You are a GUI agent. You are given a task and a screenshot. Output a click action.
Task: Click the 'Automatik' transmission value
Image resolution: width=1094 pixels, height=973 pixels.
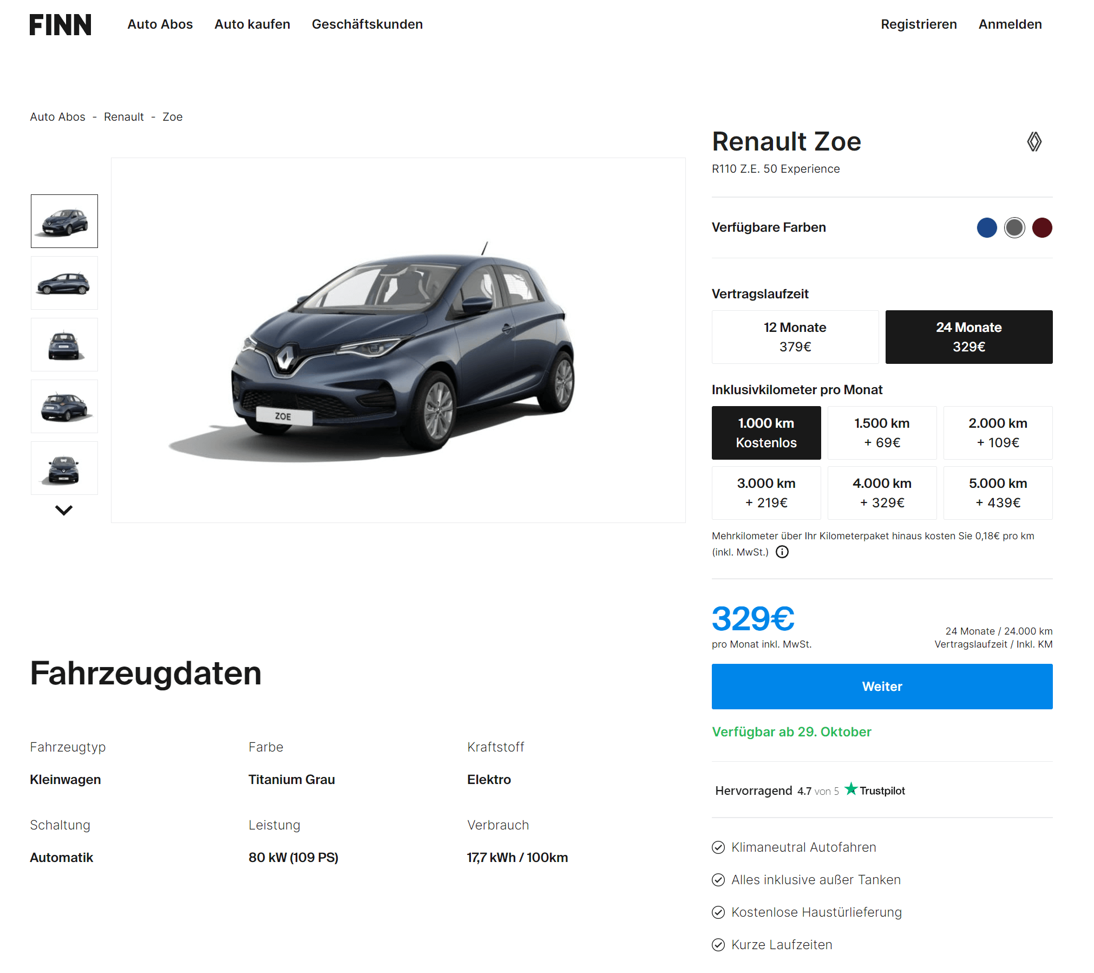(61, 858)
